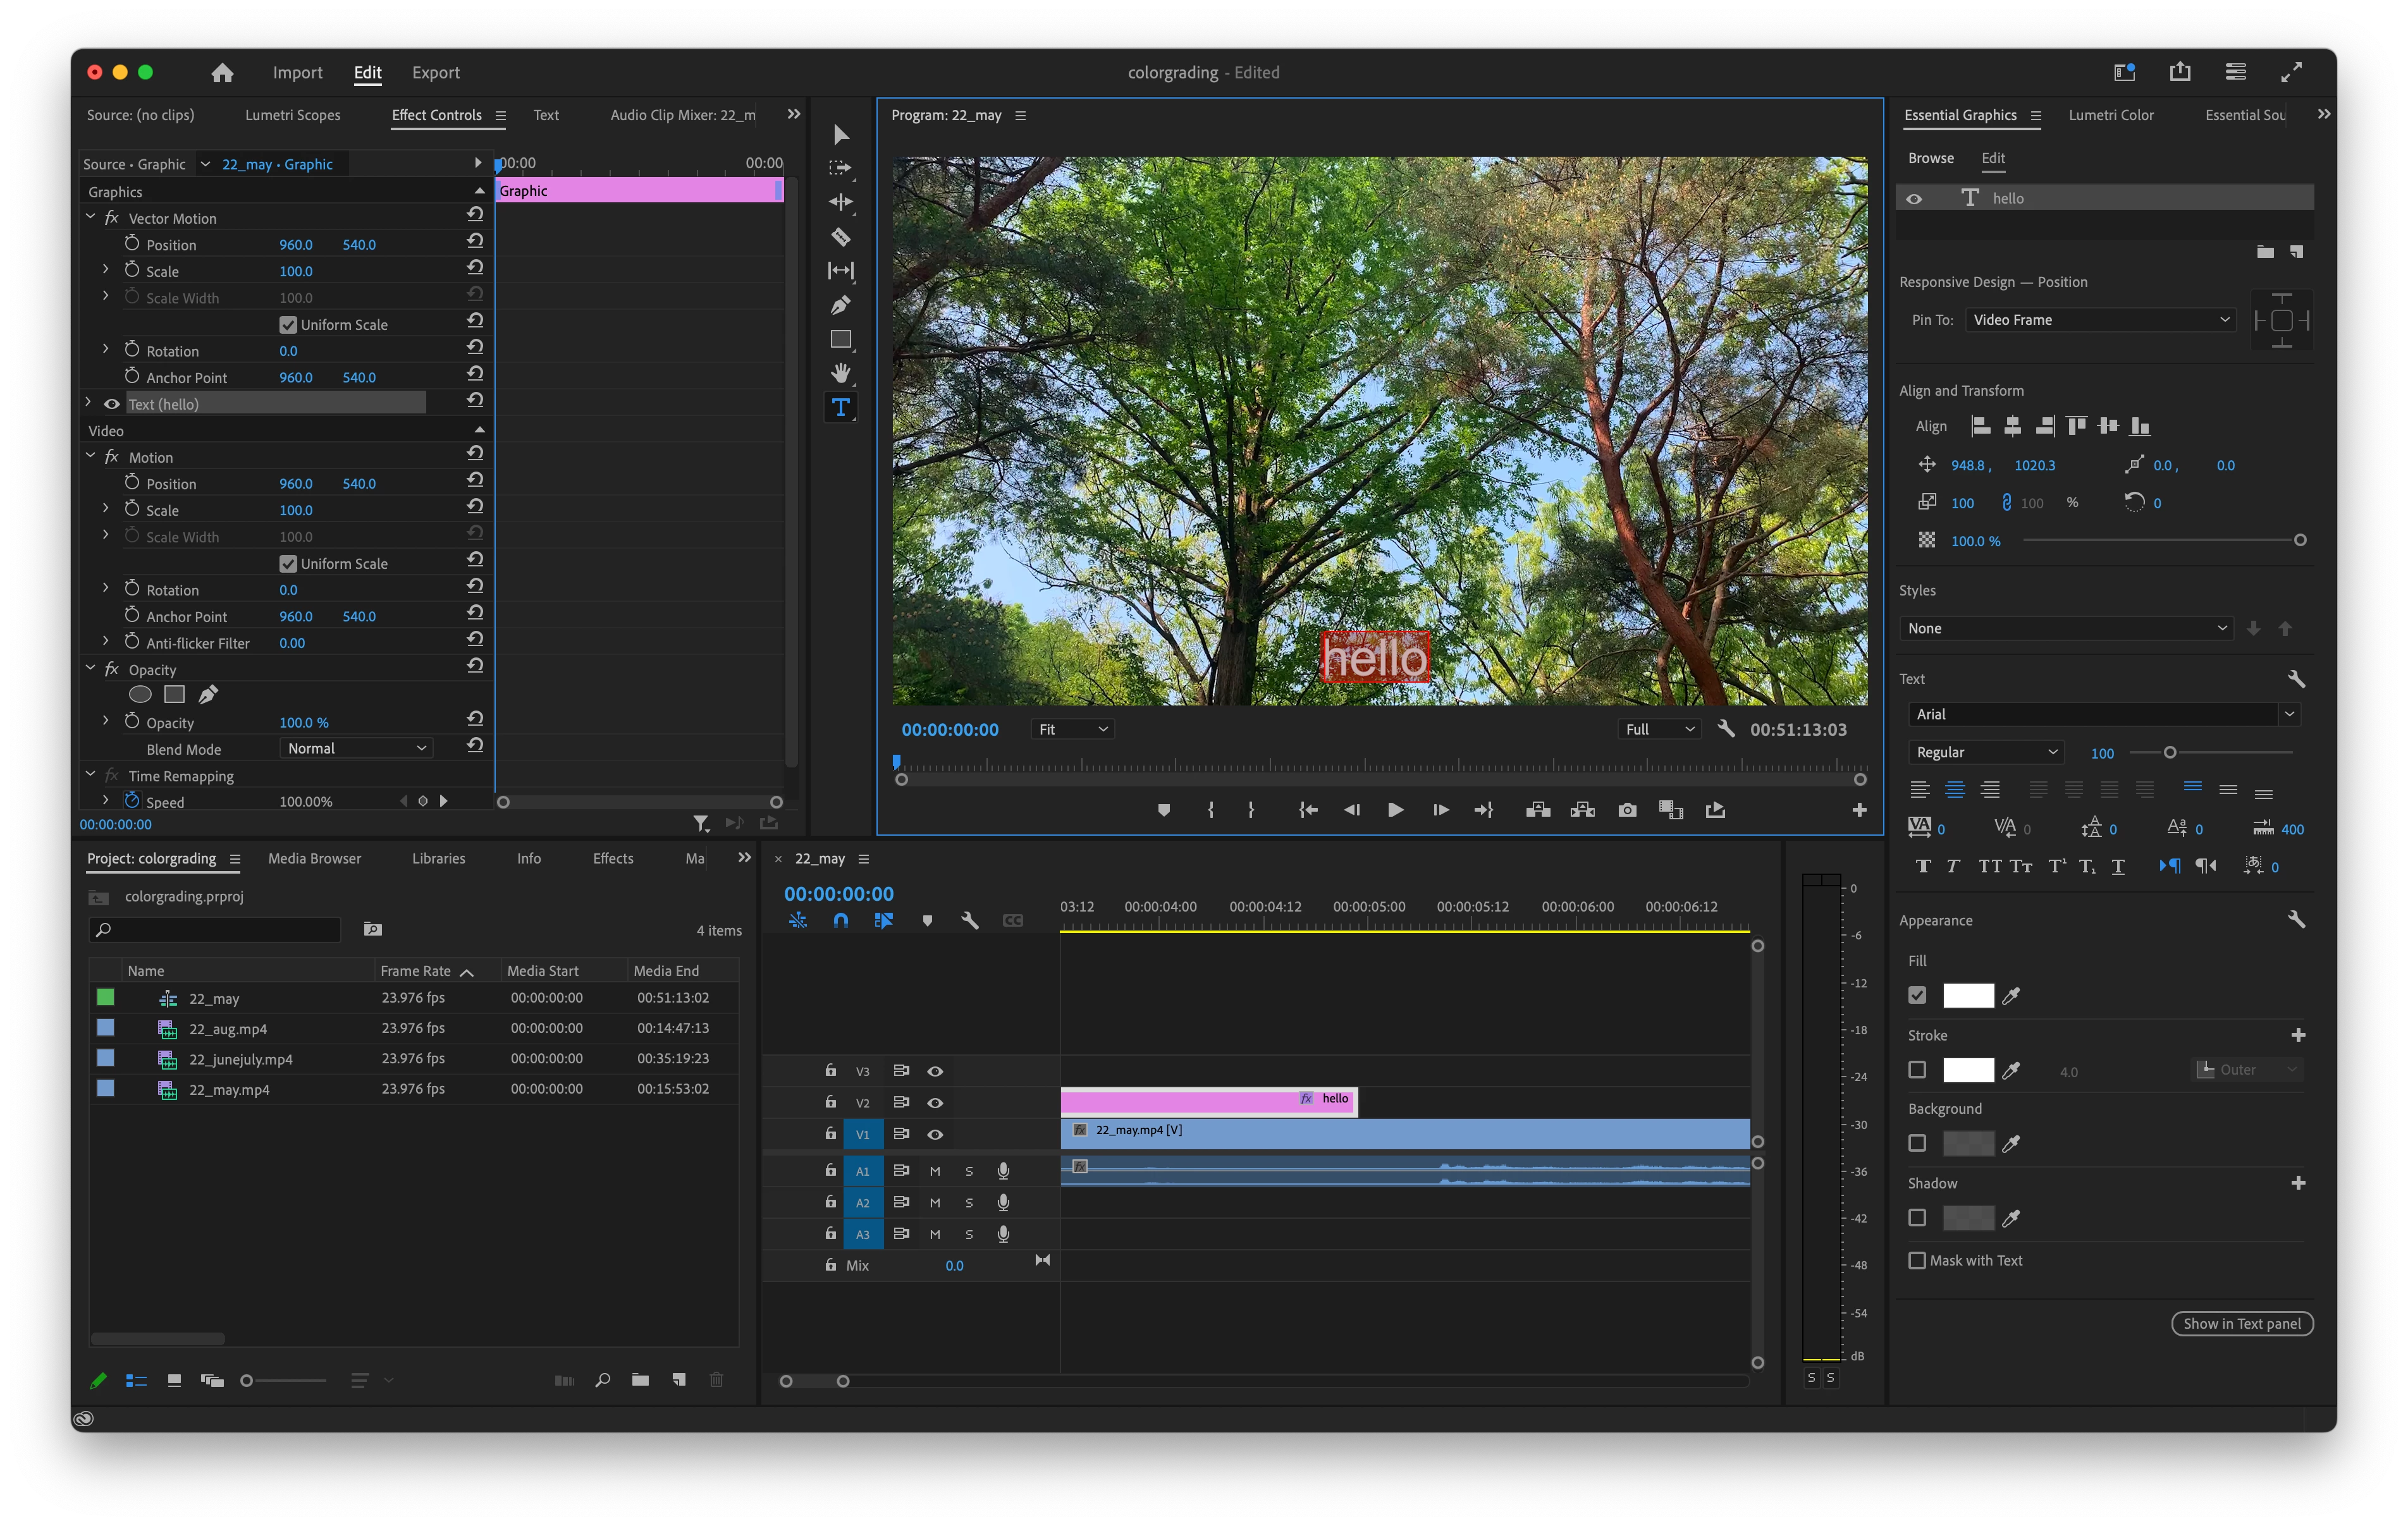
Task: Expand the Text (hello) effect group
Action: pyautogui.click(x=89, y=403)
